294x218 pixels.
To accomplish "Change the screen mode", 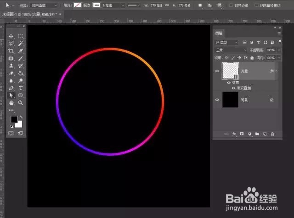I will 20,133.
